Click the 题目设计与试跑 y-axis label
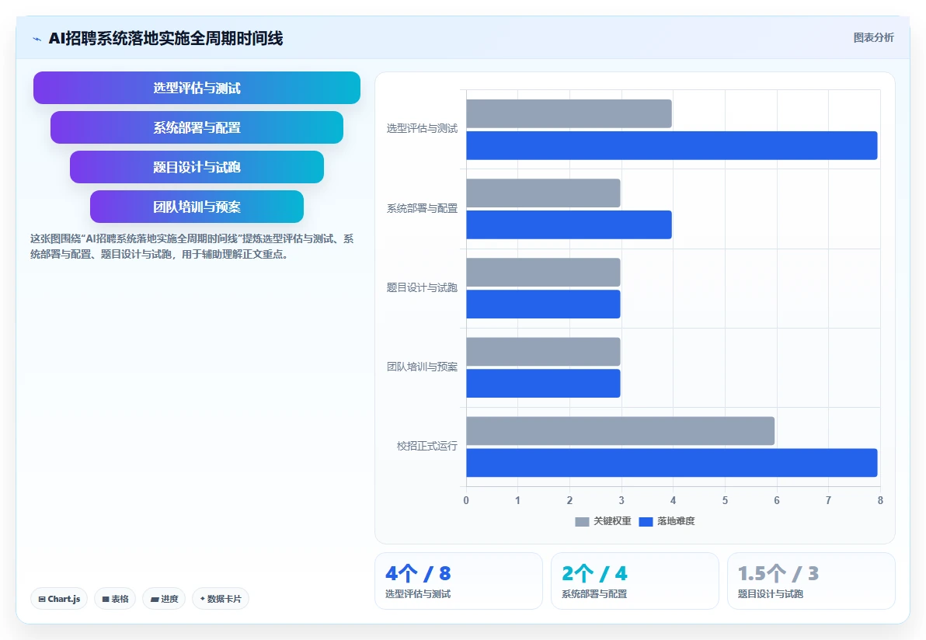This screenshot has width=926, height=640. tap(422, 287)
